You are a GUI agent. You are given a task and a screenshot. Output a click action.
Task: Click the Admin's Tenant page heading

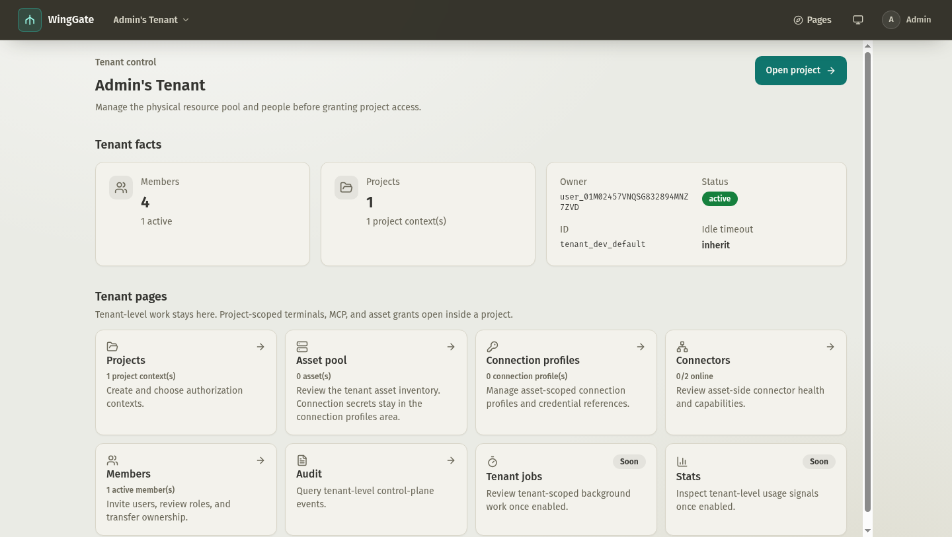(x=150, y=85)
